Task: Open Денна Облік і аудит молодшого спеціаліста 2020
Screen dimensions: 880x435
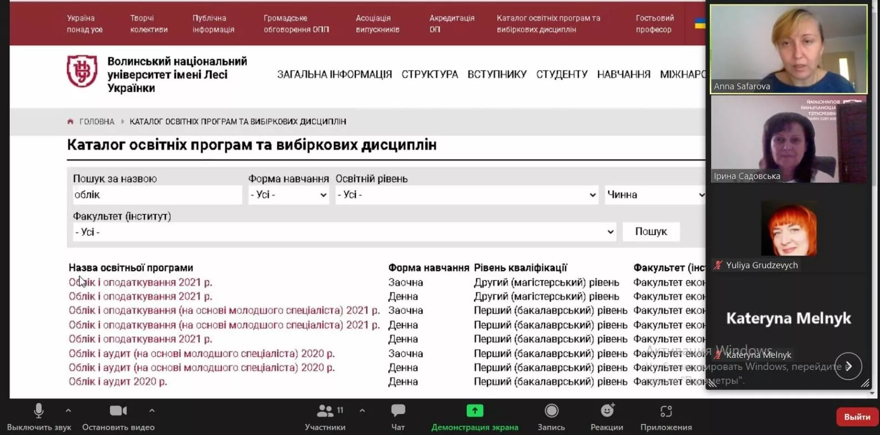Action: click(202, 367)
